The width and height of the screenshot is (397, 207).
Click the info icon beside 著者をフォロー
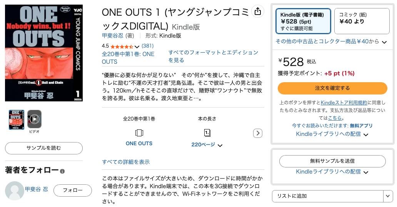tap(62, 171)
